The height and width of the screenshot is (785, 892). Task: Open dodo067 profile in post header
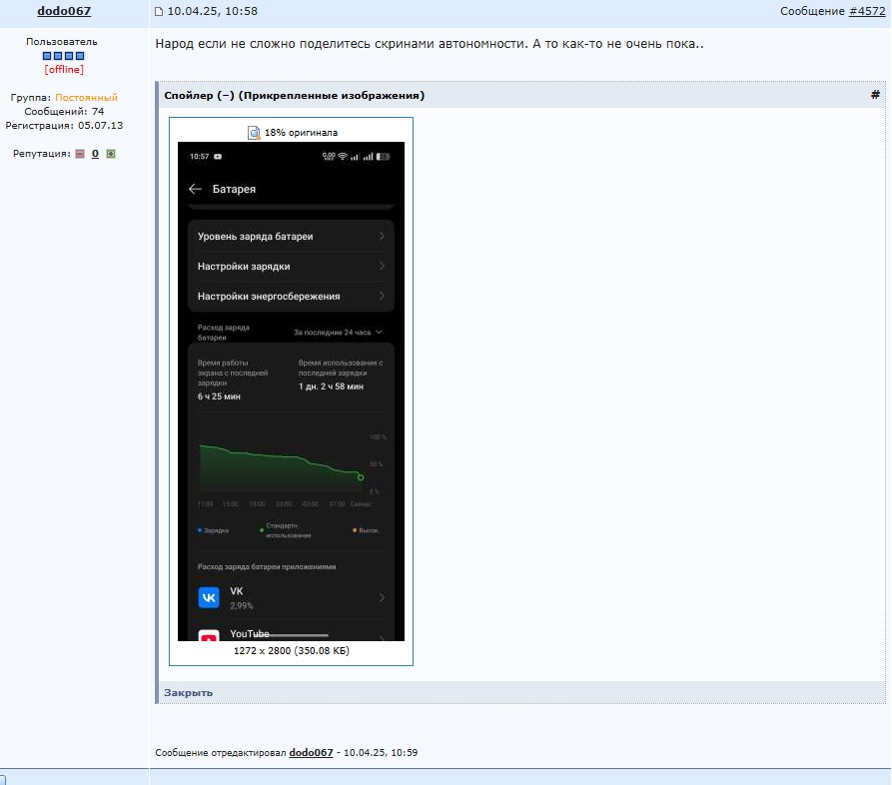tap(64, 11)
